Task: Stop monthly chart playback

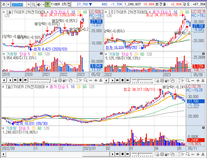Action: (x=20, y=80)
